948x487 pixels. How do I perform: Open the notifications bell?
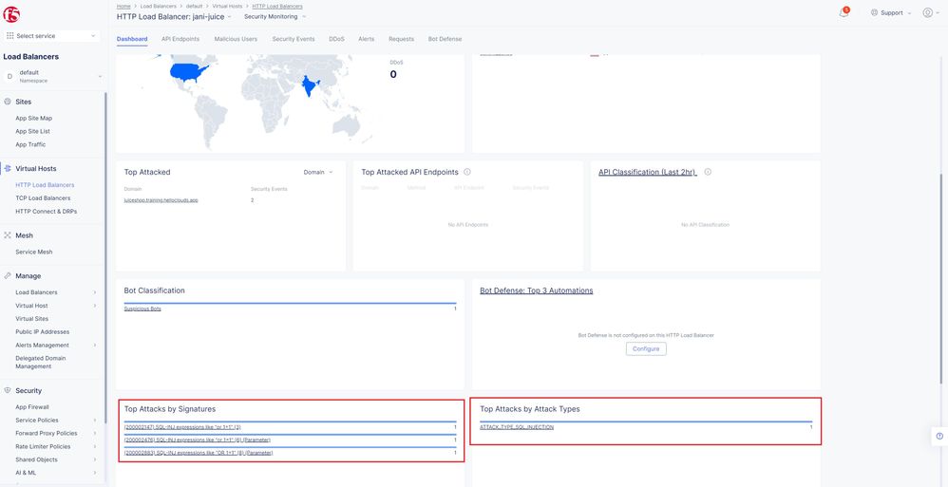click(844, 12)
